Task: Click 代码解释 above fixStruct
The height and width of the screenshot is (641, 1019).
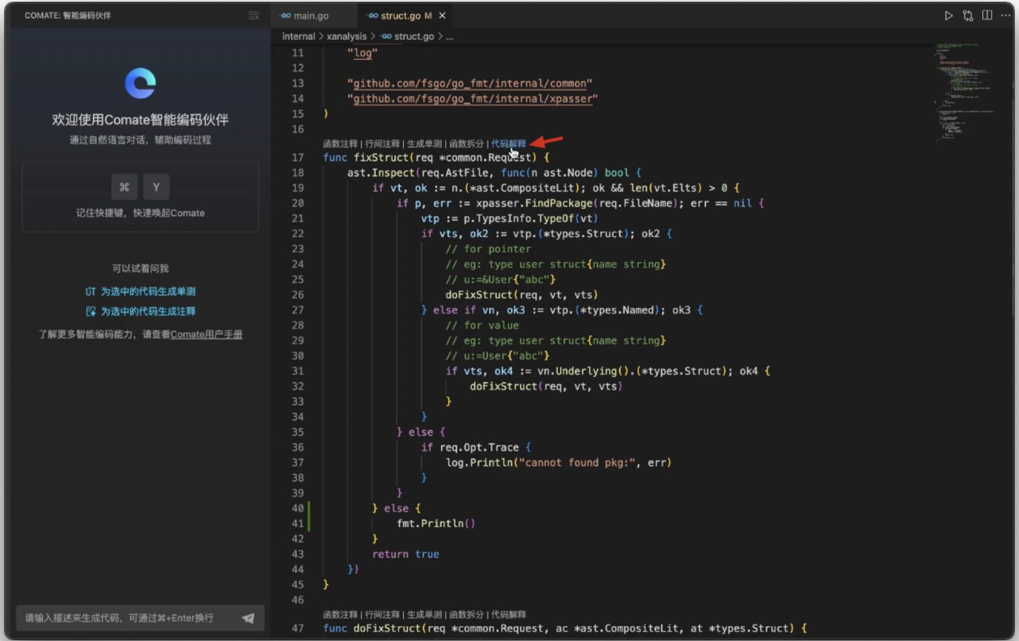Action: 508,144
